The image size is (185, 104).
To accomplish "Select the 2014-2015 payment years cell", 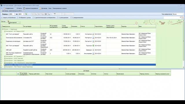I will 100,46.
